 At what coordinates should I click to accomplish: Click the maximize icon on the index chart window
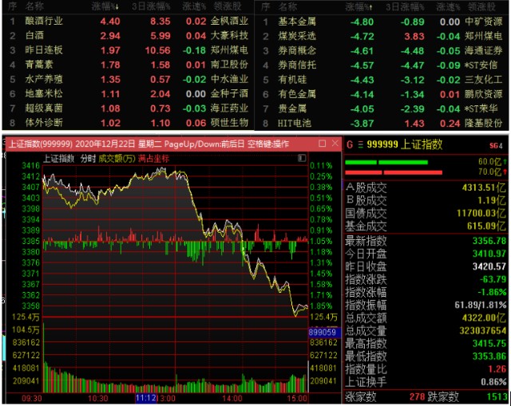(322, 144)
